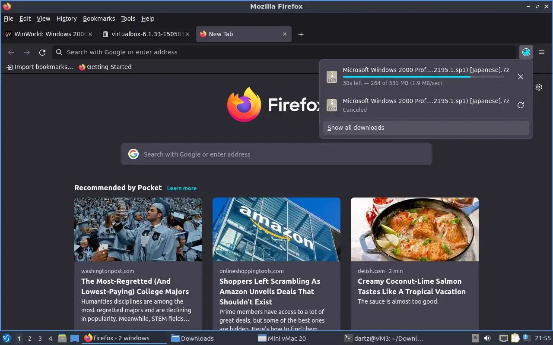The image size is (553, 345).
Task: Go back one page
Action: pos(11,52)
